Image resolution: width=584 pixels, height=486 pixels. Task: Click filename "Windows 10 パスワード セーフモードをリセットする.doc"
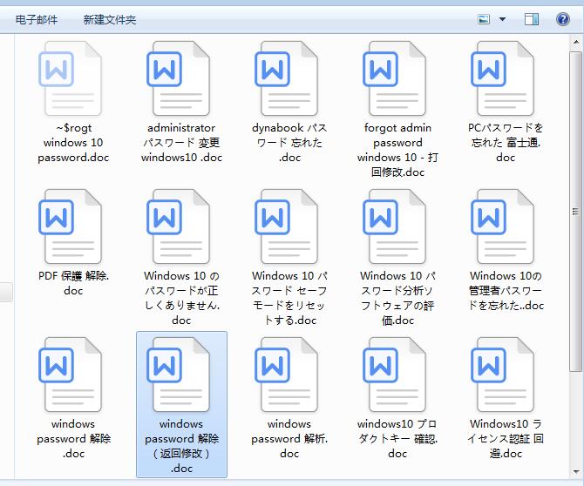point(289,298)
